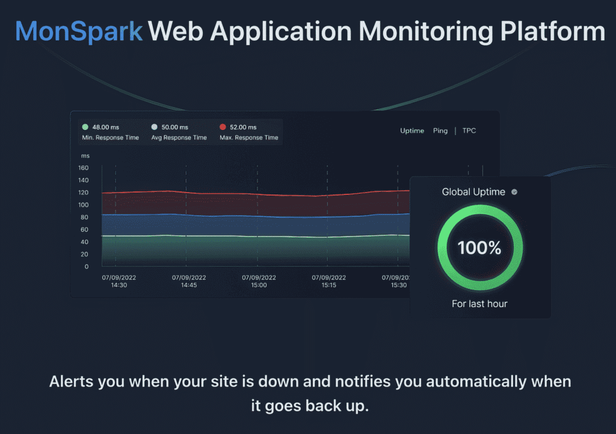Switch to the TPC tab

pyautogui.click(x=469, y=131)
